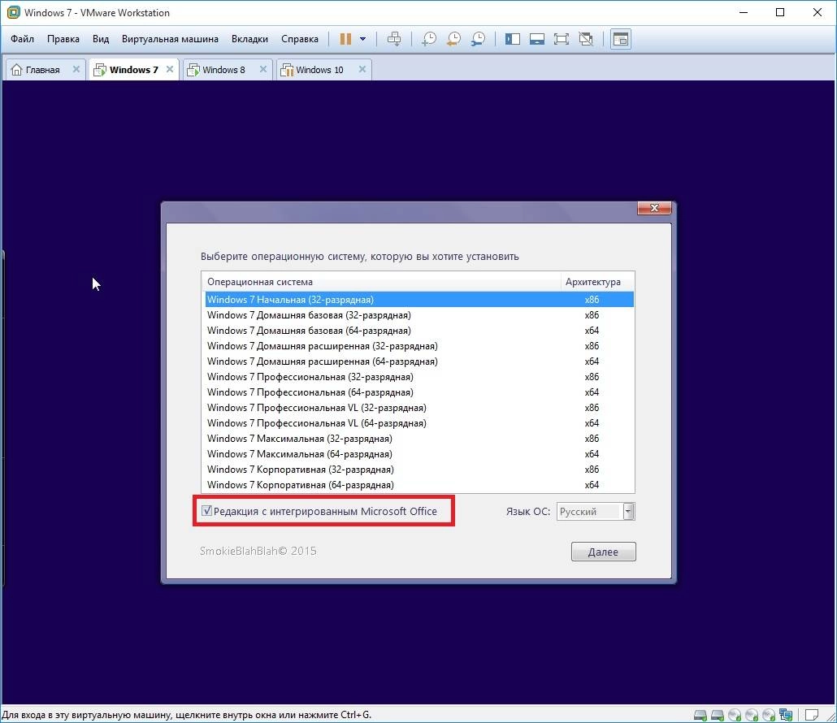The height and width of the screenshot is (723, 837).
Task: Close the OS selection dialog
Action: point(654,208)
